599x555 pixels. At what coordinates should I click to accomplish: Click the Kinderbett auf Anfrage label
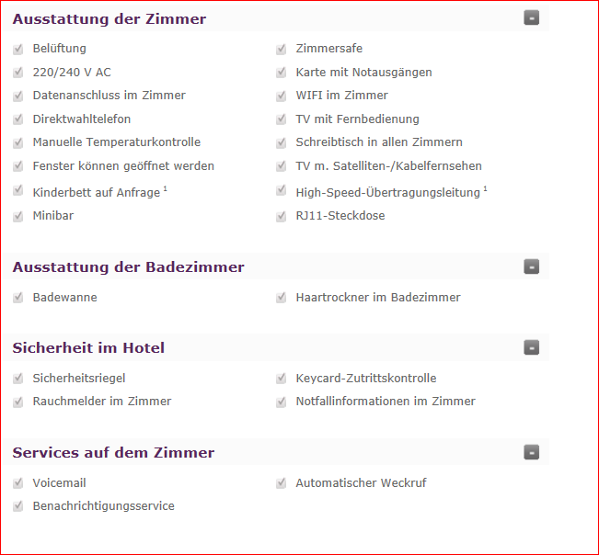(97, 192)
